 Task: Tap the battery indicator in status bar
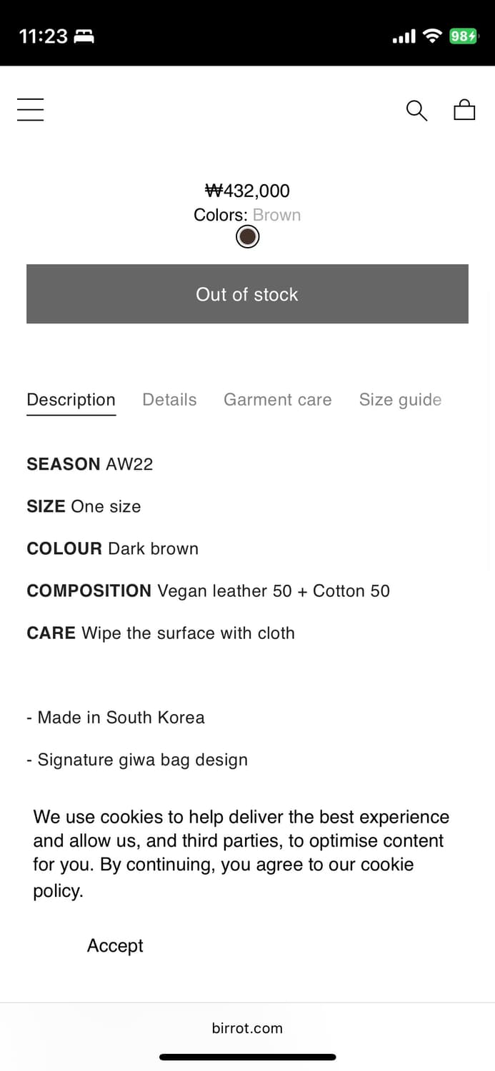463,36
